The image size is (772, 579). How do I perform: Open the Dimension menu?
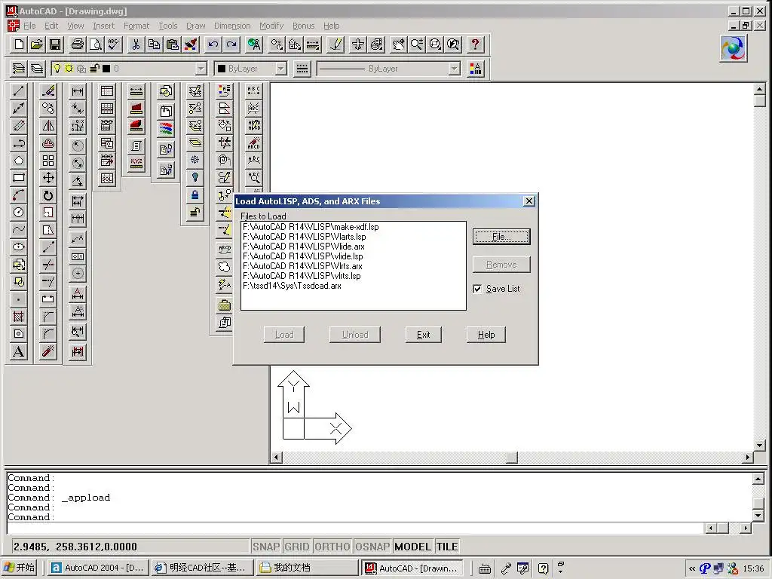(232, 26)
